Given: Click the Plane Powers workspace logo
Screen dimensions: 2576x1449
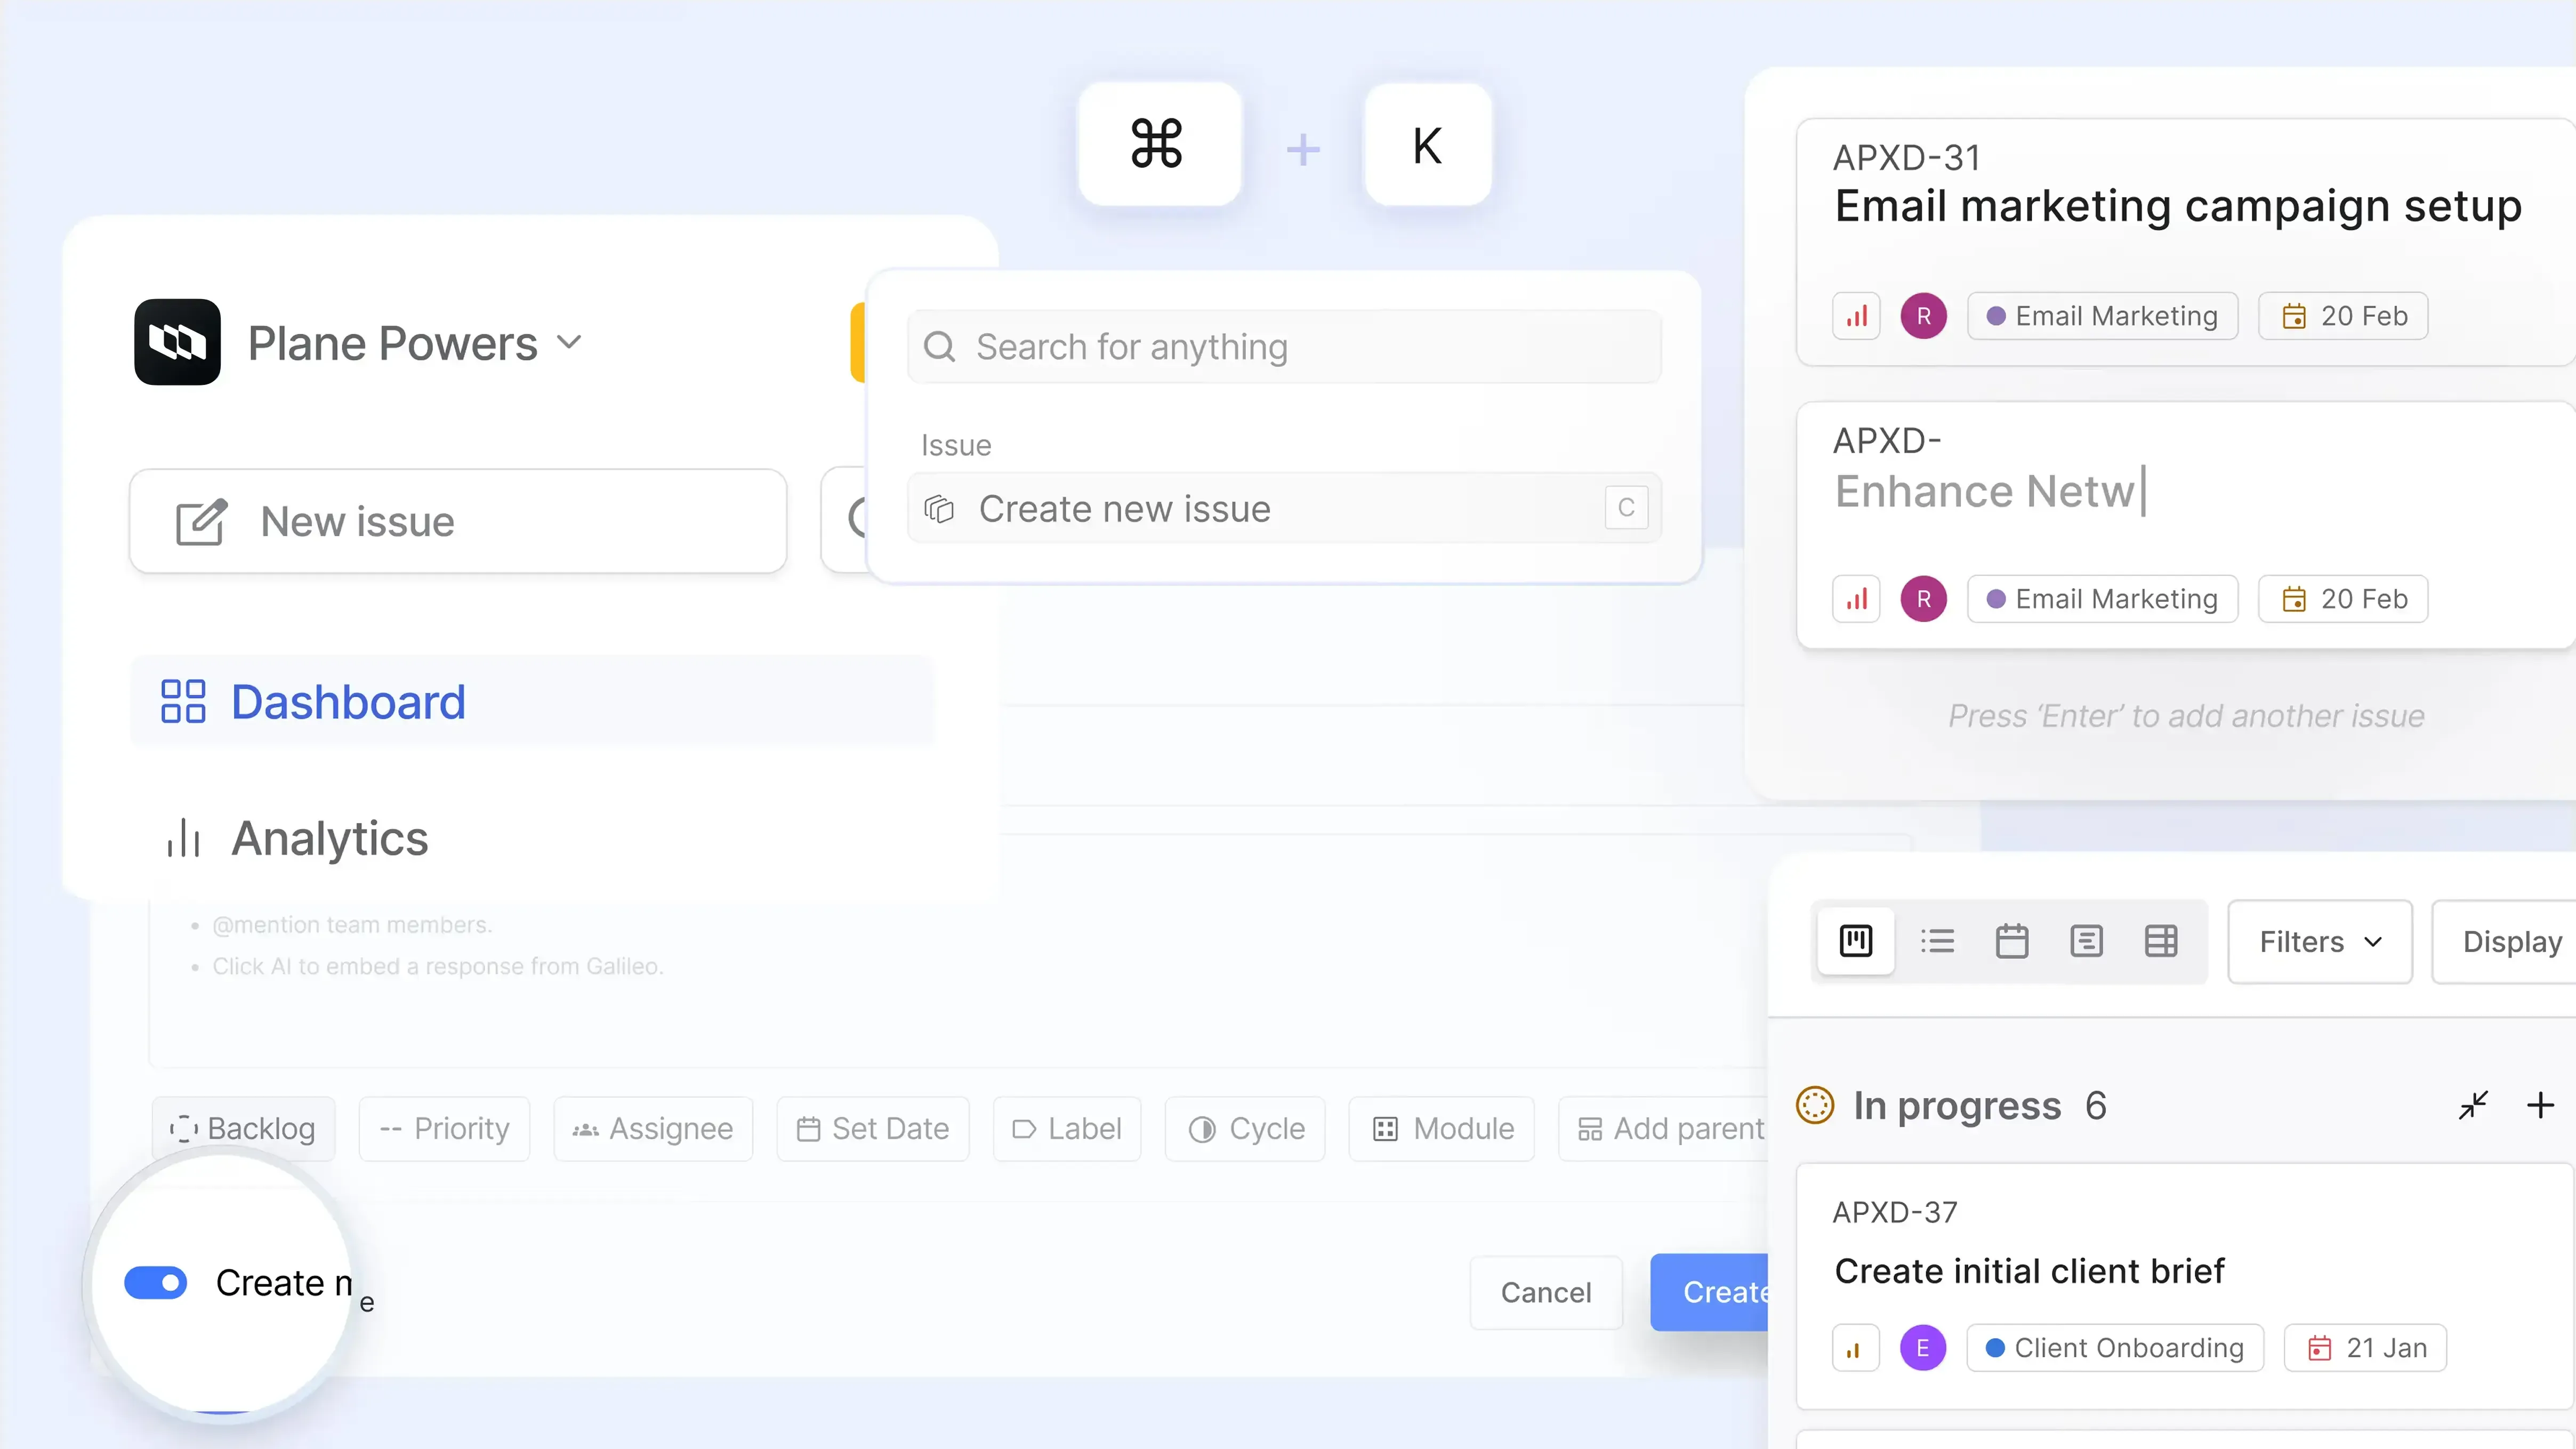Looking at the screenshot, I should tap(177, 342).
